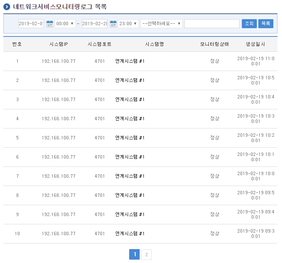Screen dimensions: 282x263
Task: Go to page 2 of results
Action: (x=146, y=255)
